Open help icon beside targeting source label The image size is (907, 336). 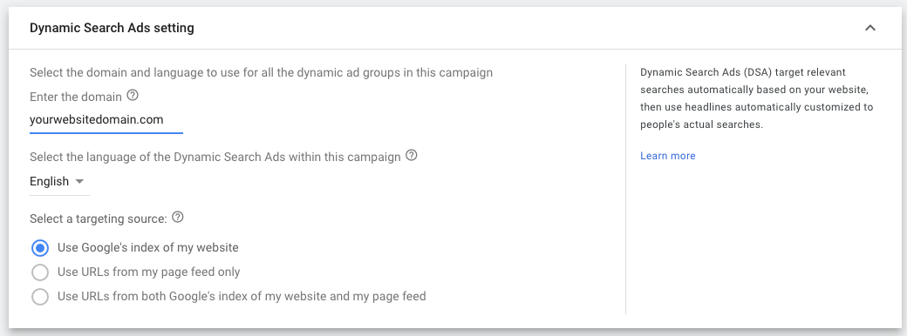tap(178, 217)
